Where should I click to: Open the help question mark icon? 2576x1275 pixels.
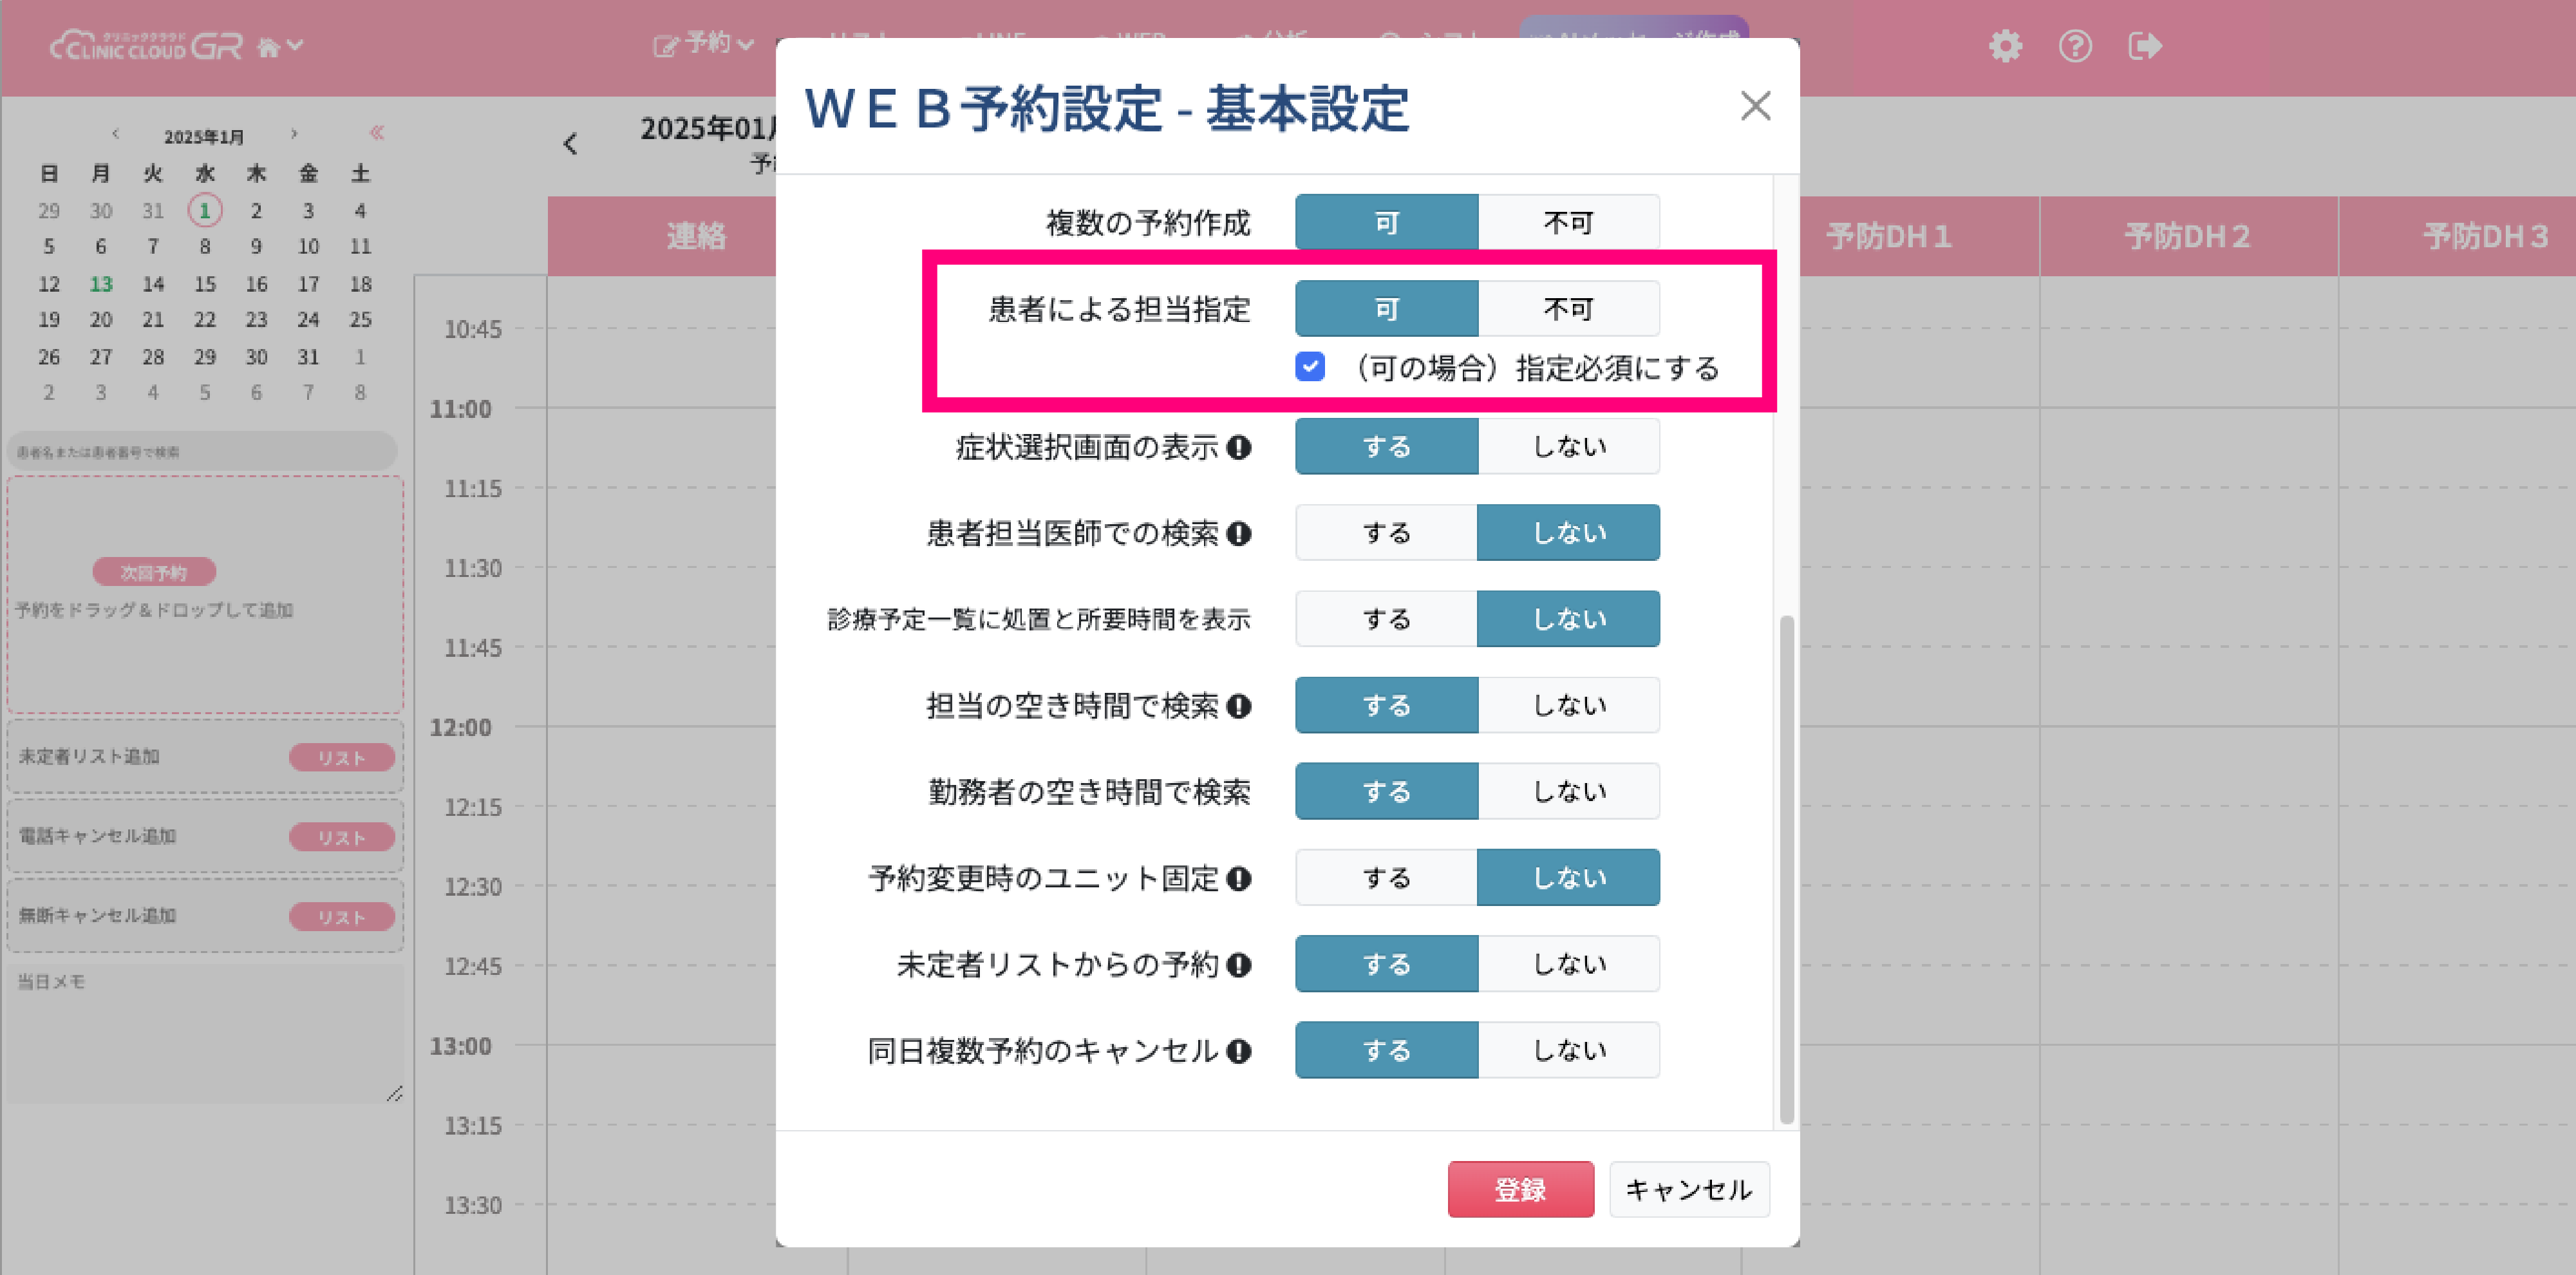pos(2075,46)
